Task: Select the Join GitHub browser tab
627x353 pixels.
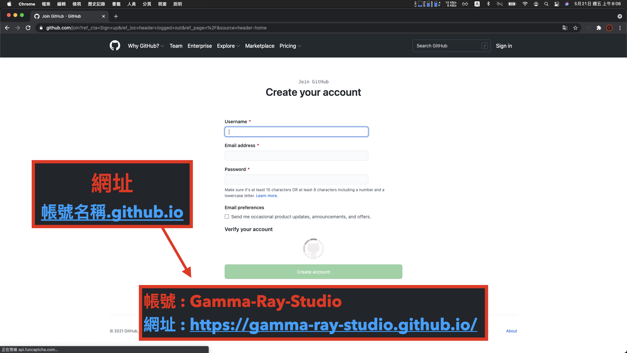Action: pos(70,16)
